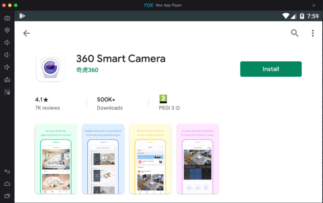
Task: Open the 4.1 star rating reviews
Action: [42, 100]
